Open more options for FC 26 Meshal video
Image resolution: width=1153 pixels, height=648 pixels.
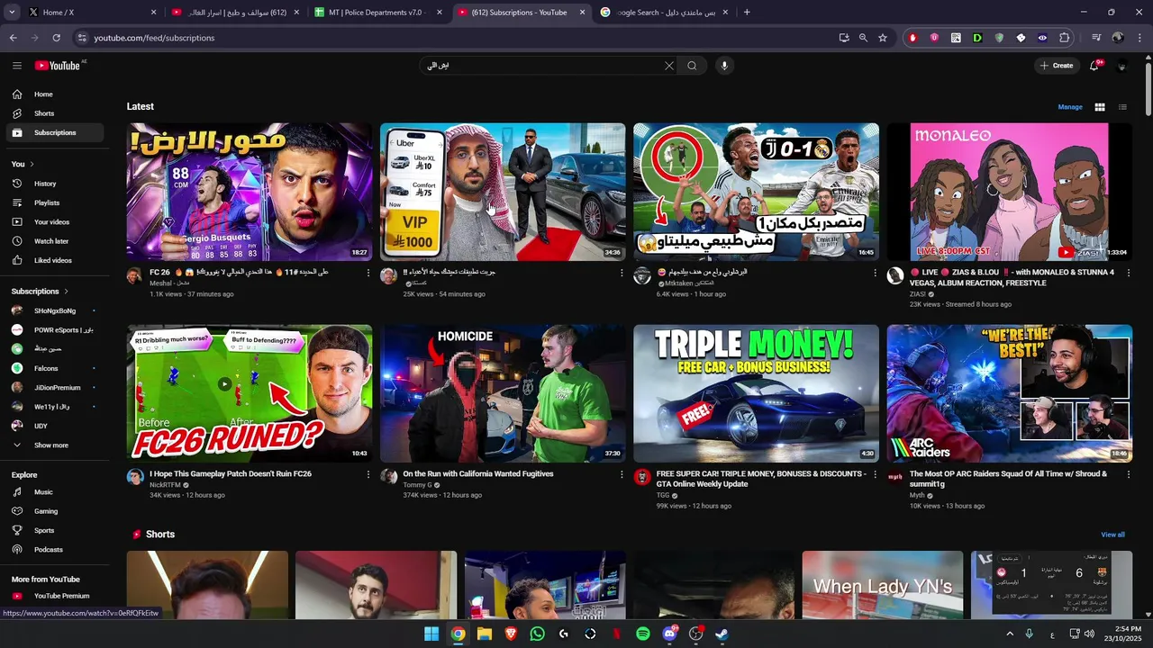click(x=368, y=273)
